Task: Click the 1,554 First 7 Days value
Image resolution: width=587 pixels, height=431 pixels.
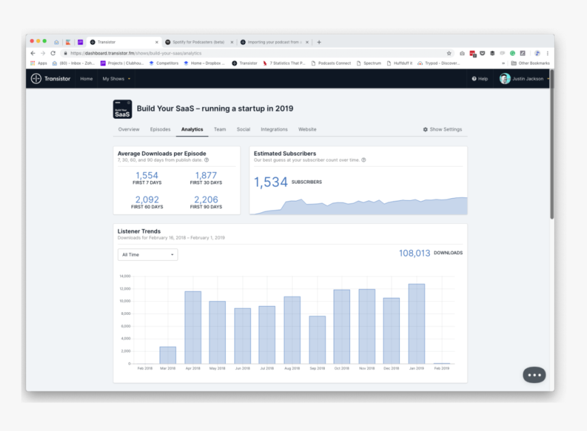Action: pos(147,176)
